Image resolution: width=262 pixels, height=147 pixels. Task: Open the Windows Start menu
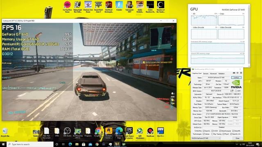pyautogui.click(x=3, y=144)
